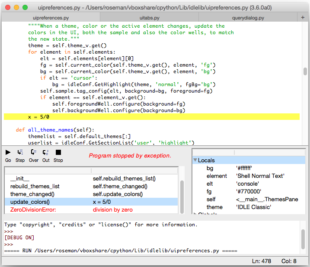Click the self.update_colors() source cell
This screenshot has height=267, width=310.
(x=118, y=194)
